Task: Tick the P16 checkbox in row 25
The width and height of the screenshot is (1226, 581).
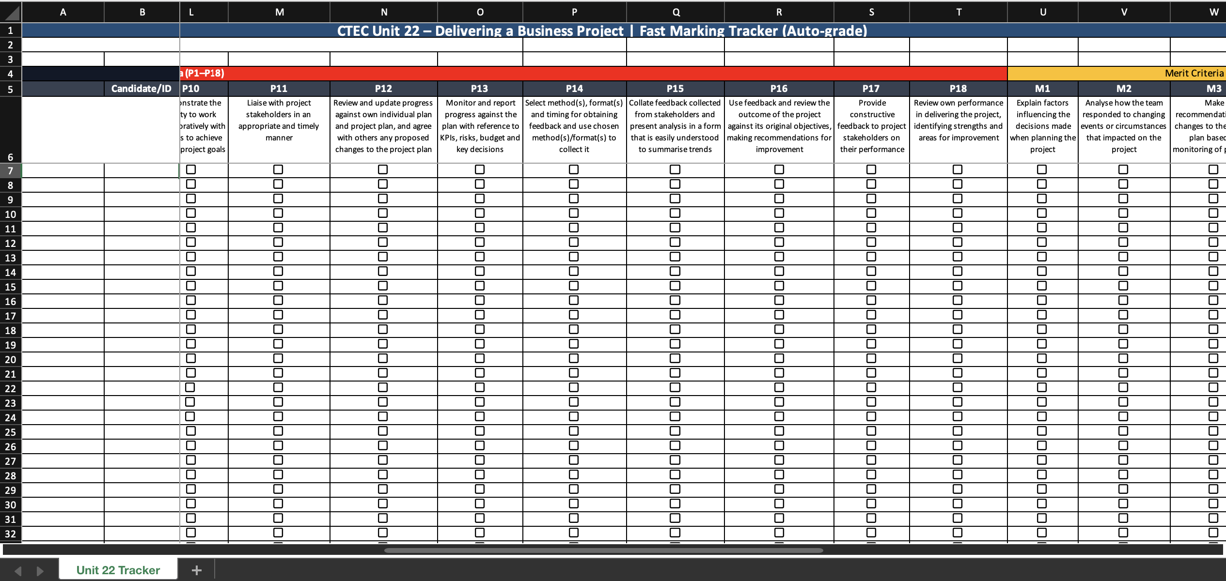Action: click(779, 431)
